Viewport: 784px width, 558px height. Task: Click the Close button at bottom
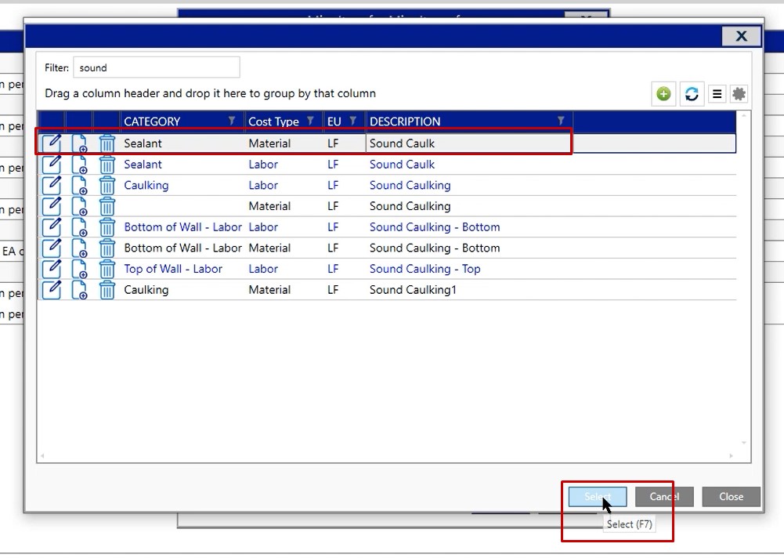[731, 497]
